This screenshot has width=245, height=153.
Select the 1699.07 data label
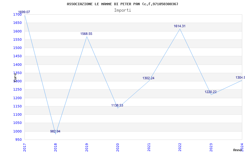(24, 12)
